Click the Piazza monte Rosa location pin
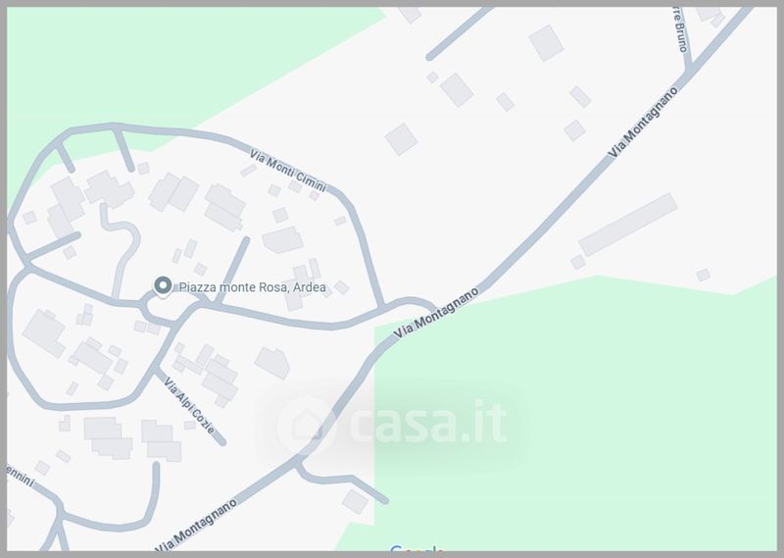 (162, 286)
